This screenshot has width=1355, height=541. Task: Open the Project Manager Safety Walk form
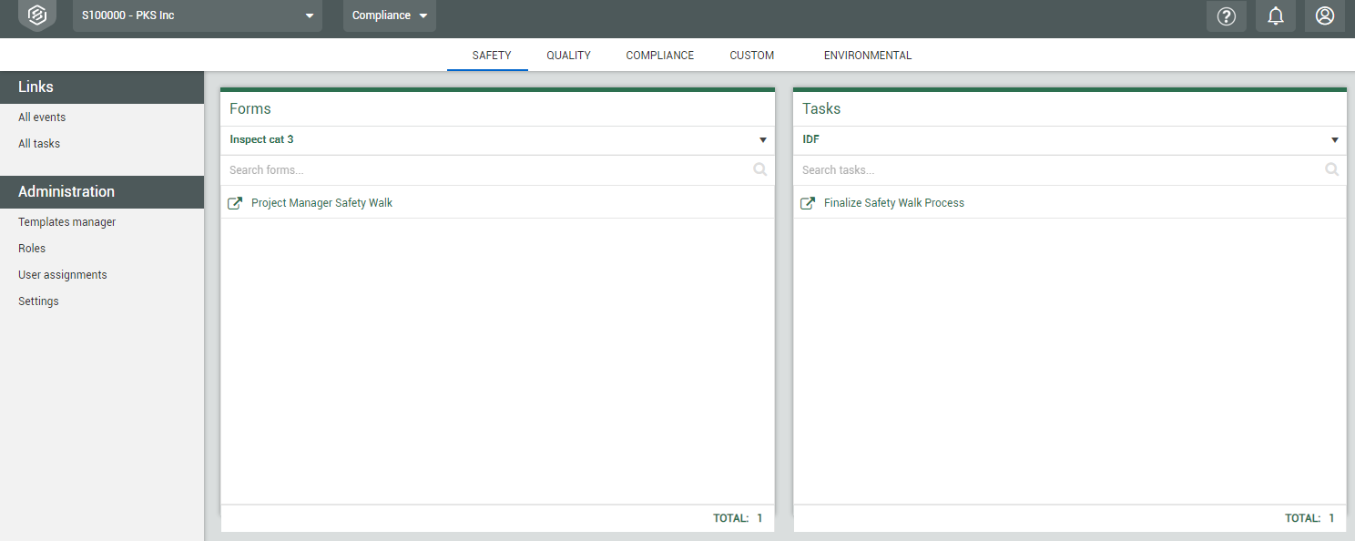321,203
